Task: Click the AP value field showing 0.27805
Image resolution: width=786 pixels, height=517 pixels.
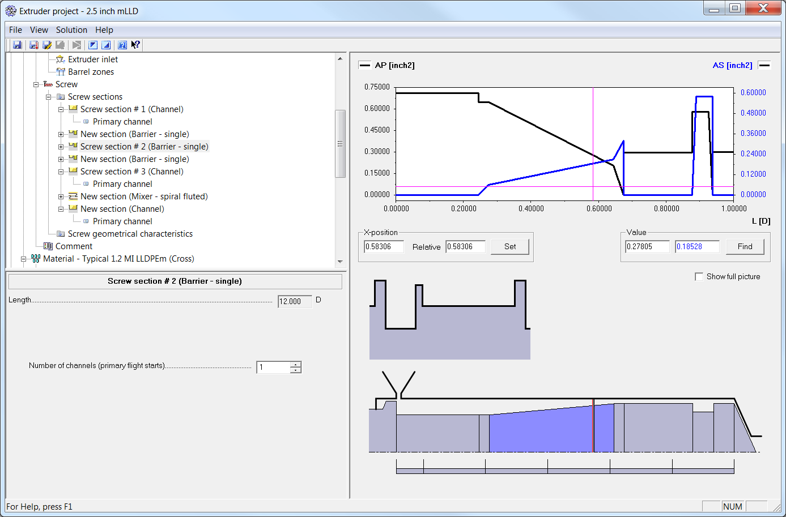Action: (647, 246)
